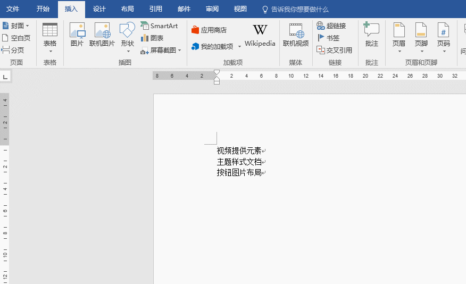
Task: Click 交叉引用 cross-reference button
Action: [334, 50]
